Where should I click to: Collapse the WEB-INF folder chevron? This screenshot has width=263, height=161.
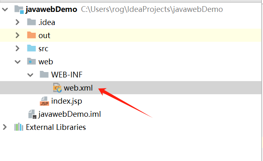pos(30,75)
